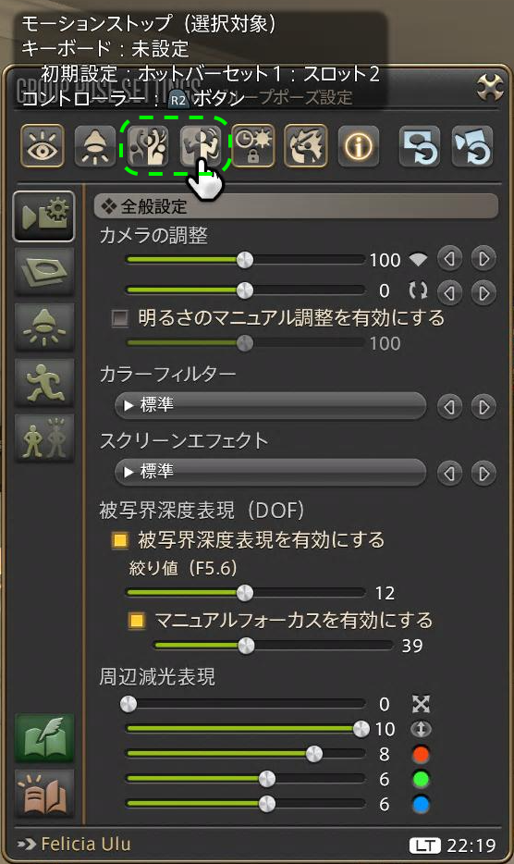This screenshot has height=864, width=514.
Task: Click the motion stop (selected target) icon
Action: click(x=202, y=146)
